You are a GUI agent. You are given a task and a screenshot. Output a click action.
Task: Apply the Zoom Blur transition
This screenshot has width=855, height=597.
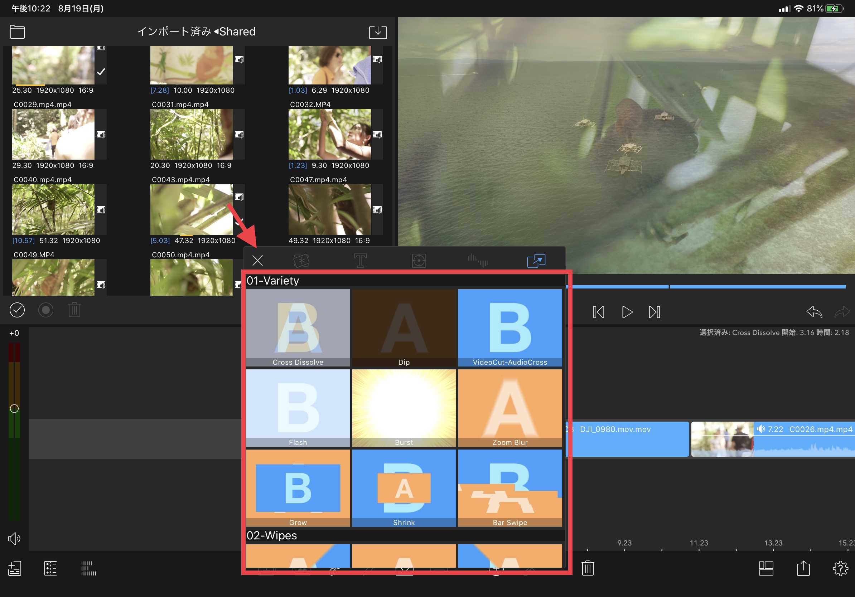click(510, 408)
